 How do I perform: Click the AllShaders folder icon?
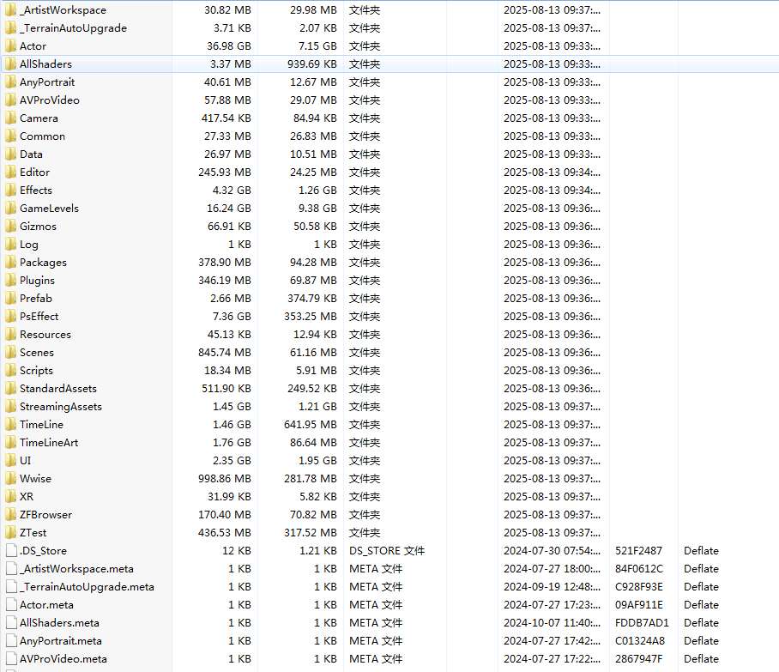click(10, 64)
